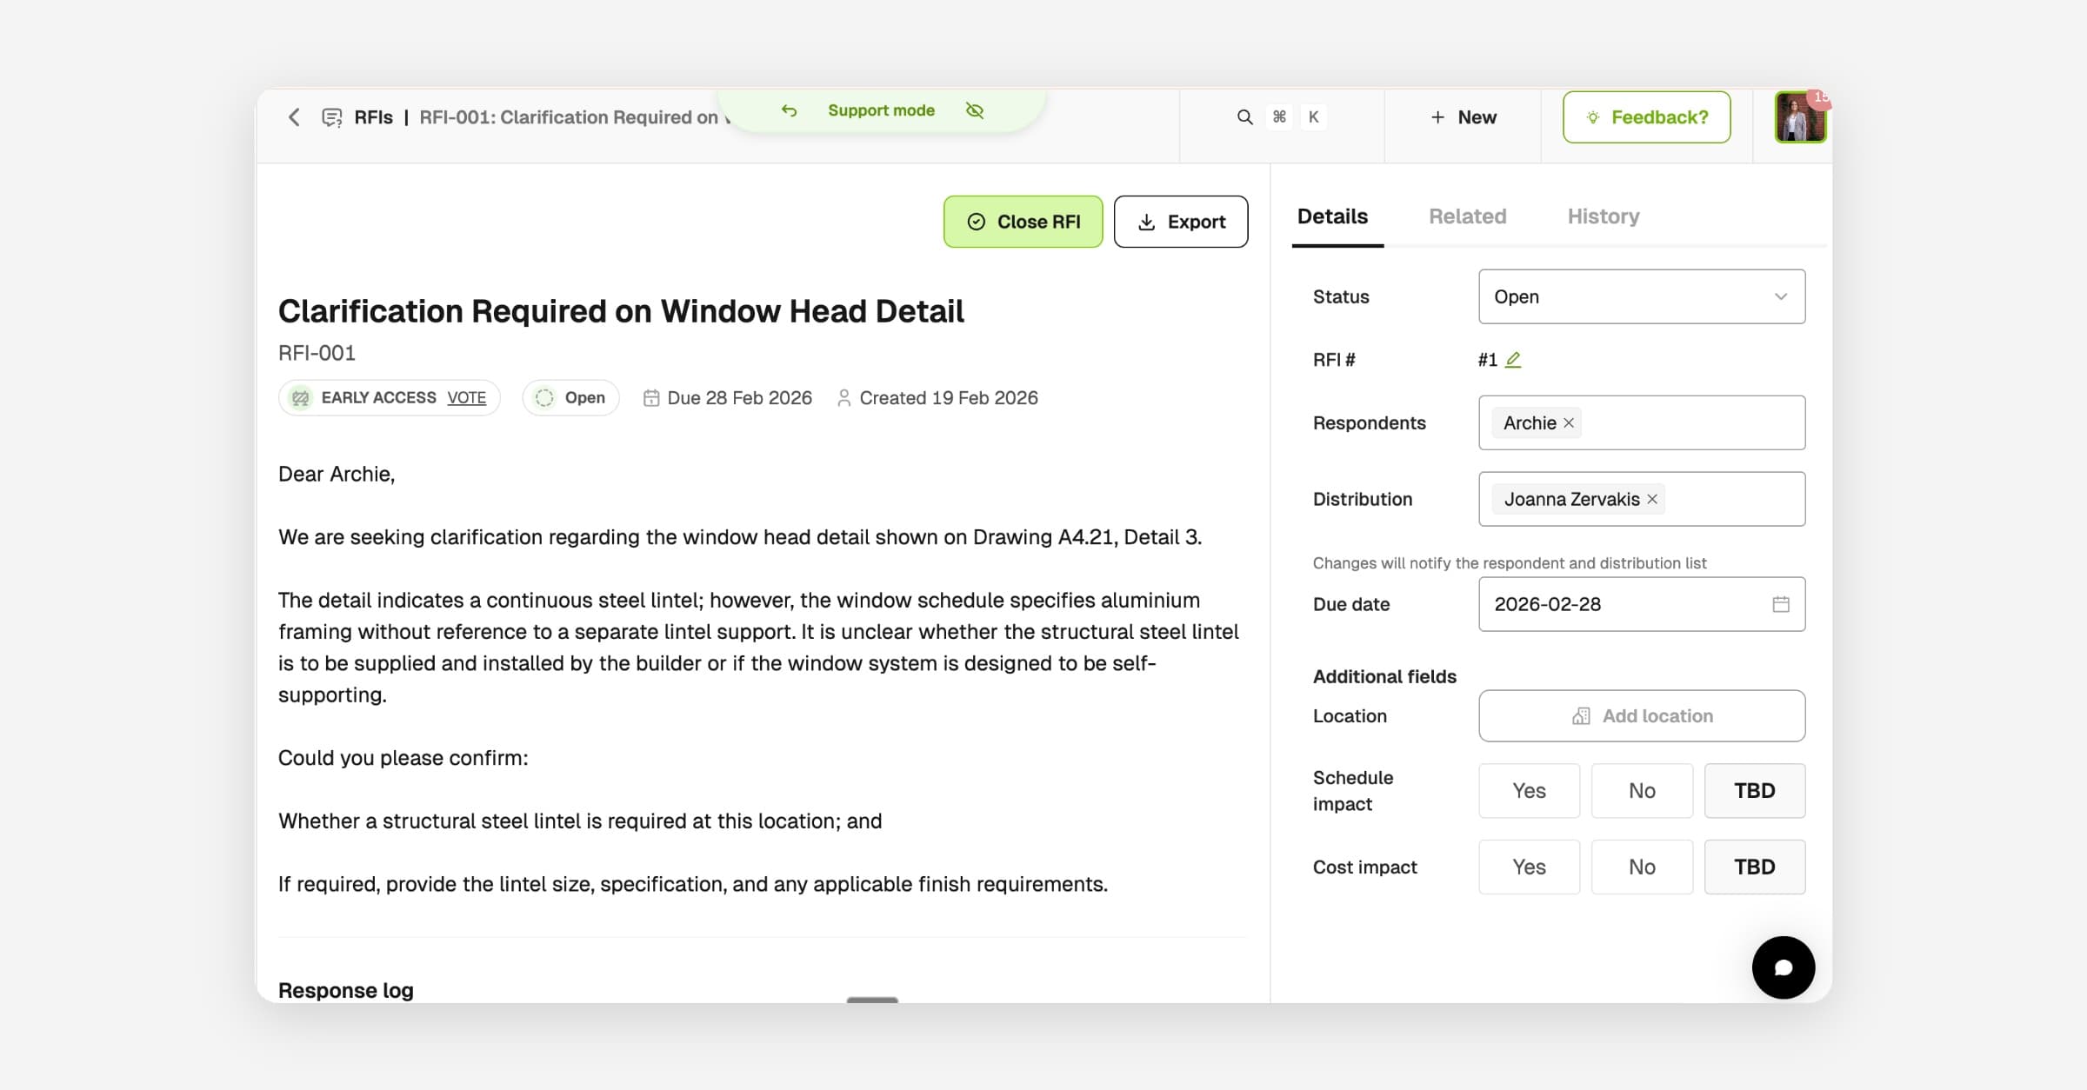This screenshot has height=1090, width=2087.
Task: Set Cost impact to Yes
Action: coord(1529,867)
